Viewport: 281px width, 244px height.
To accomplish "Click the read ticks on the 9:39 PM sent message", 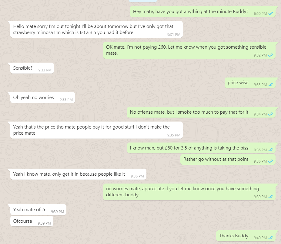I will click(x=271, y=197).
